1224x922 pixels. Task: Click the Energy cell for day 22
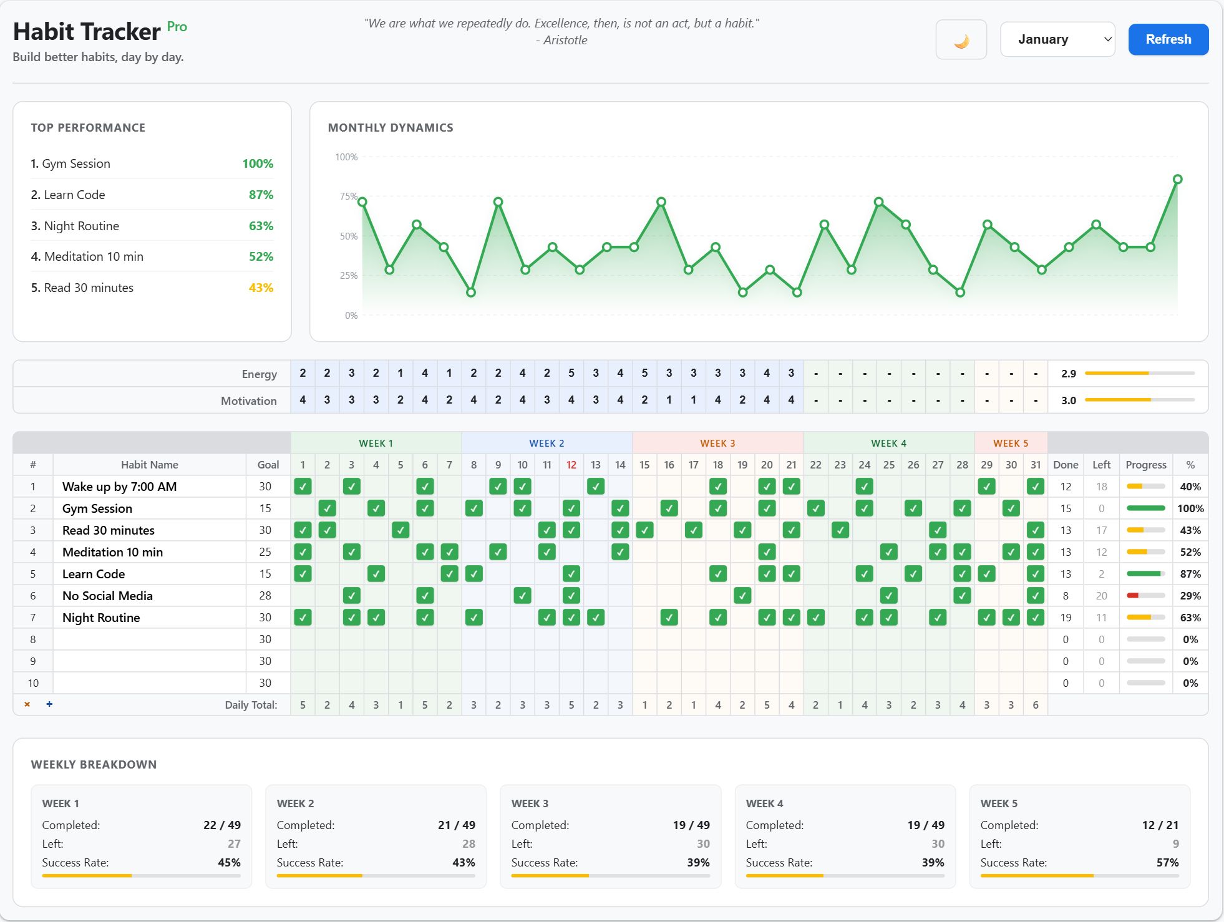[815, 373]
